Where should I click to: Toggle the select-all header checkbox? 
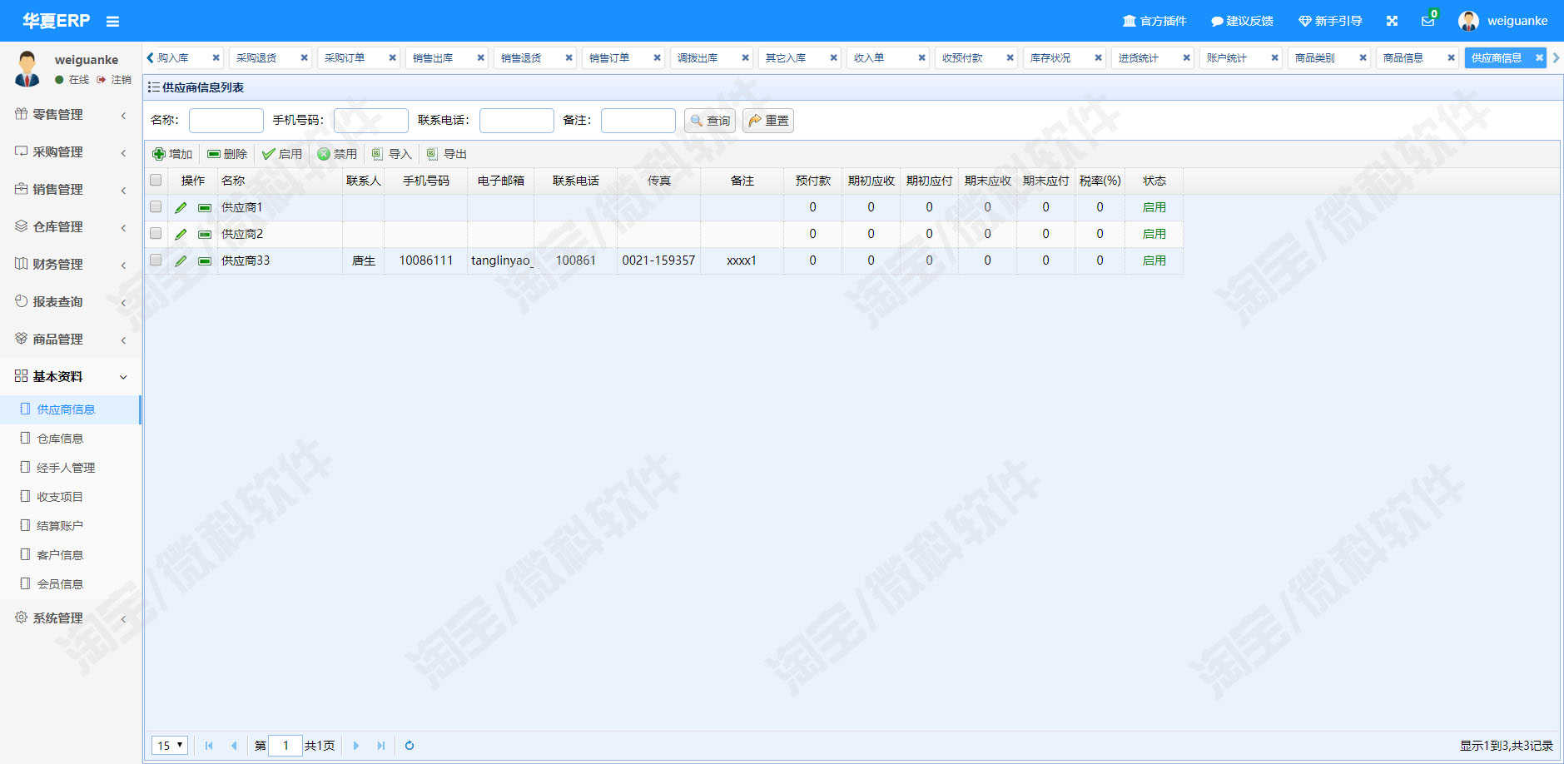click(x=156, y=180)
